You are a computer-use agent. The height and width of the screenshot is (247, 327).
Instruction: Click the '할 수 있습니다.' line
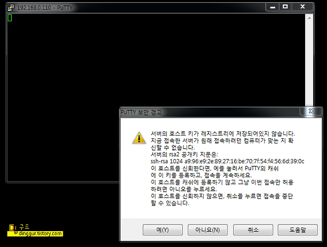pos(170,203)
